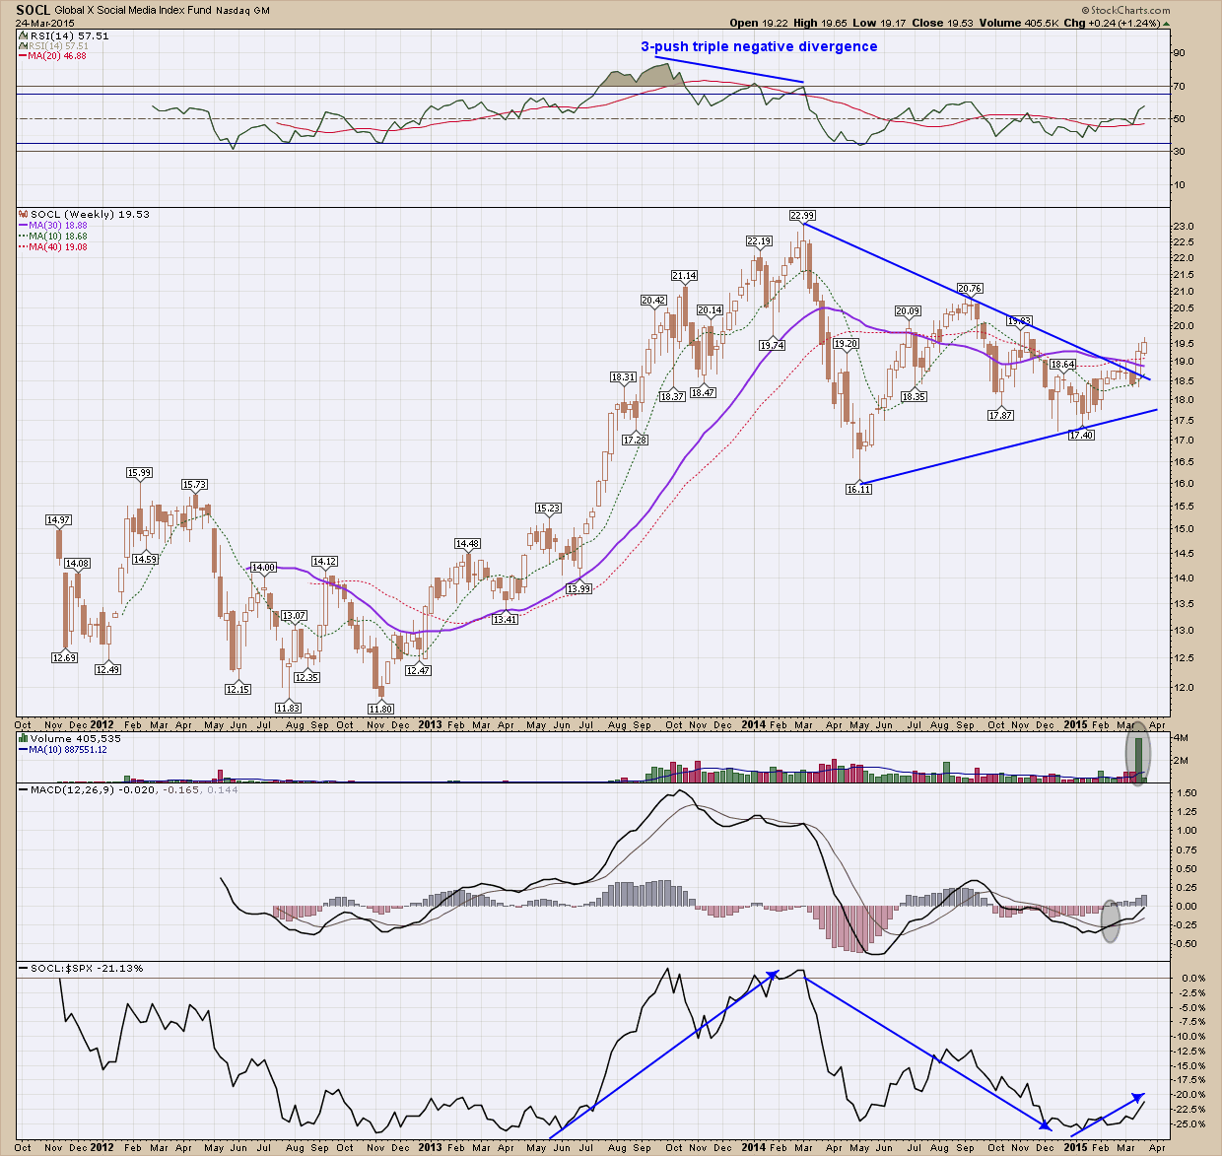Click the 17.40 price label

1082,435
